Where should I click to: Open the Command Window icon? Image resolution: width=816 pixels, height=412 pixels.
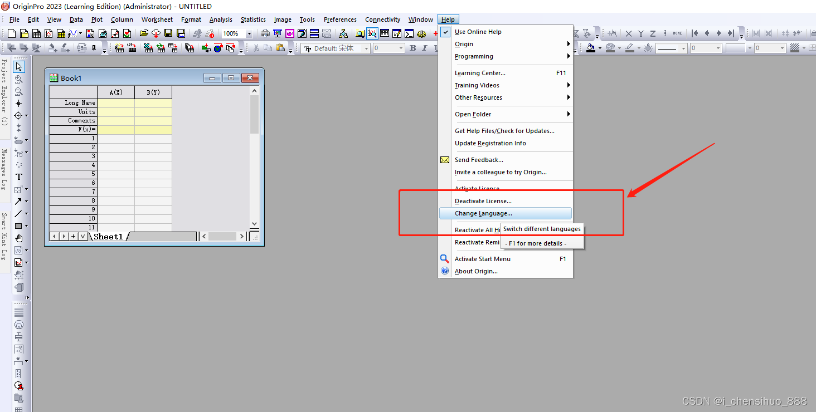(409, 33)
